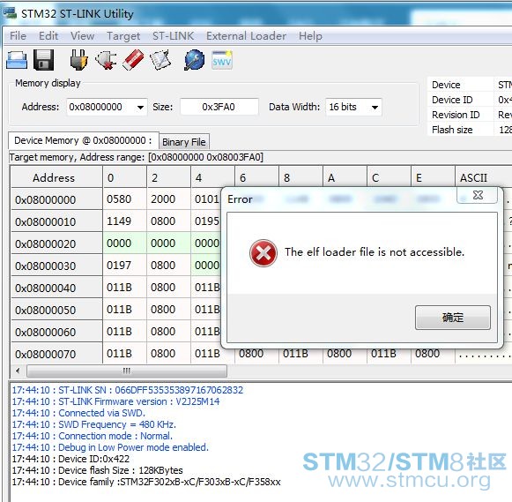Click column header A

(x=345, y=177)
